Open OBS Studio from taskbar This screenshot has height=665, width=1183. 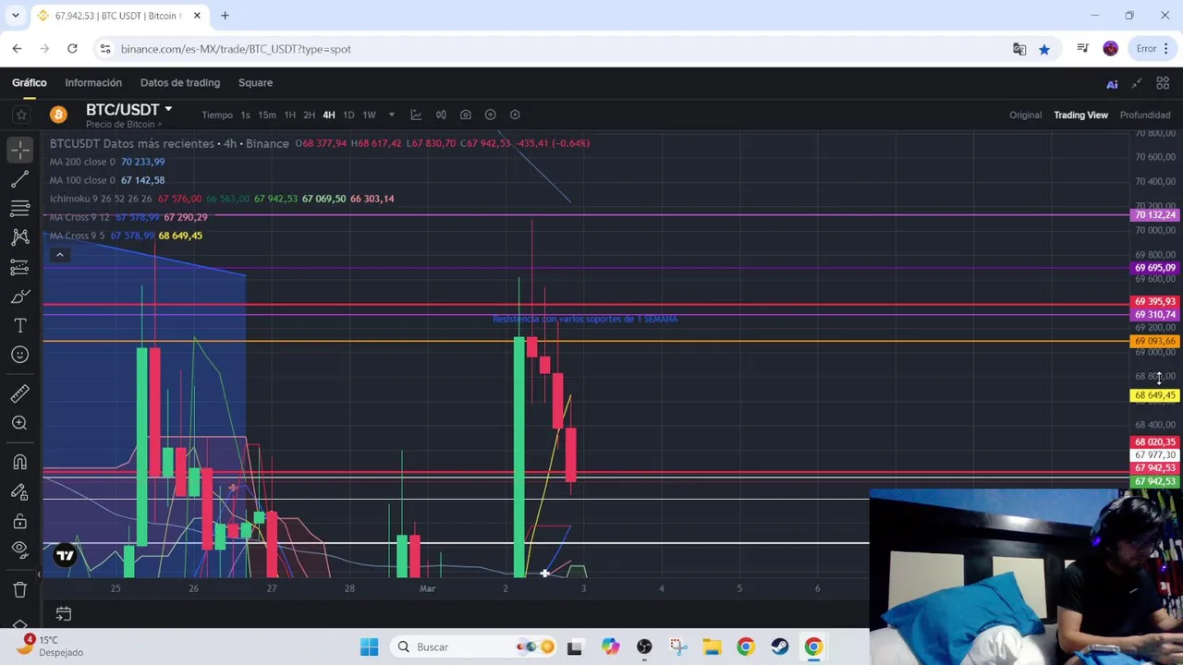click(644, 647)
